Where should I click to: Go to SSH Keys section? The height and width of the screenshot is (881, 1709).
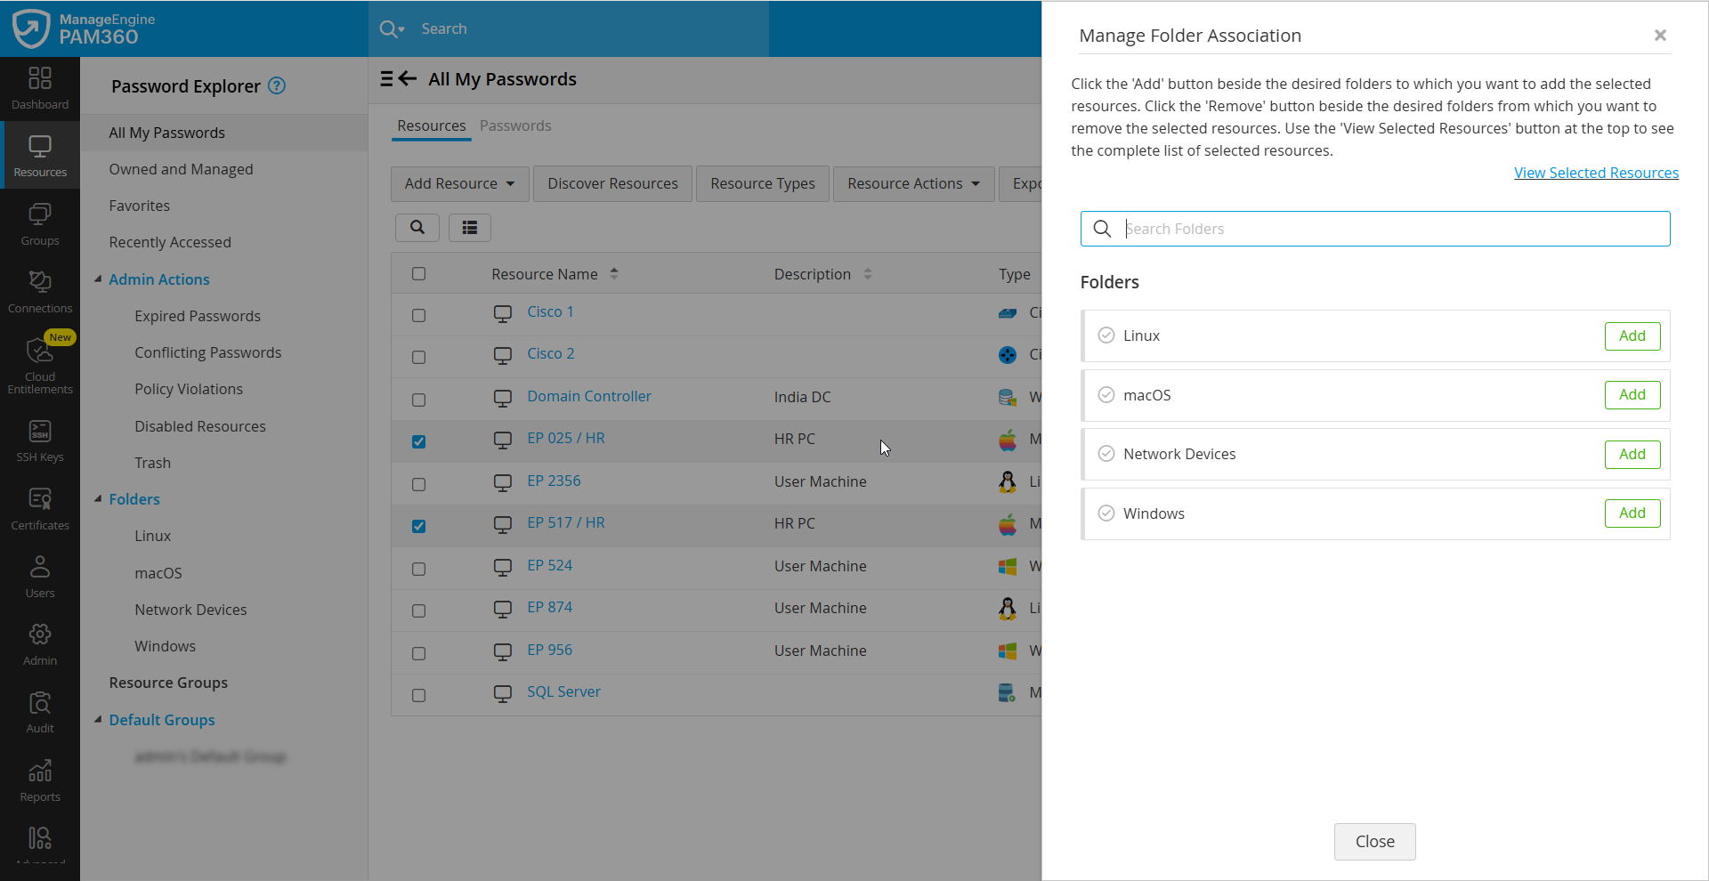click(x=40, y=440)
